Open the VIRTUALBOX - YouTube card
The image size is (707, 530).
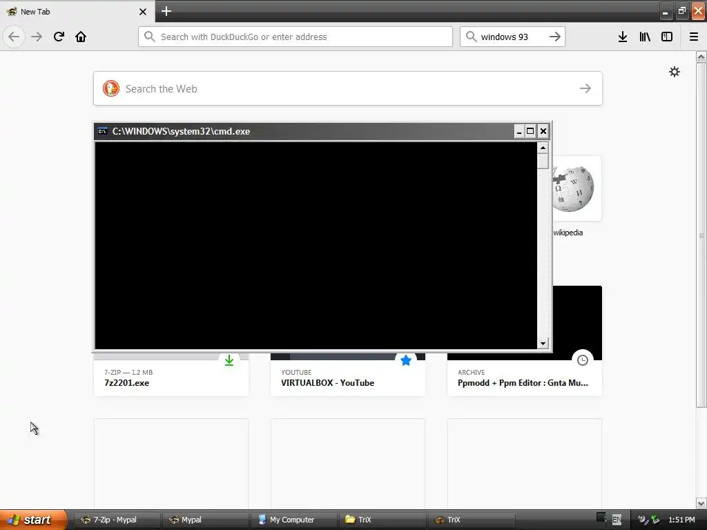pyautogui.click(x=348, y=375)
